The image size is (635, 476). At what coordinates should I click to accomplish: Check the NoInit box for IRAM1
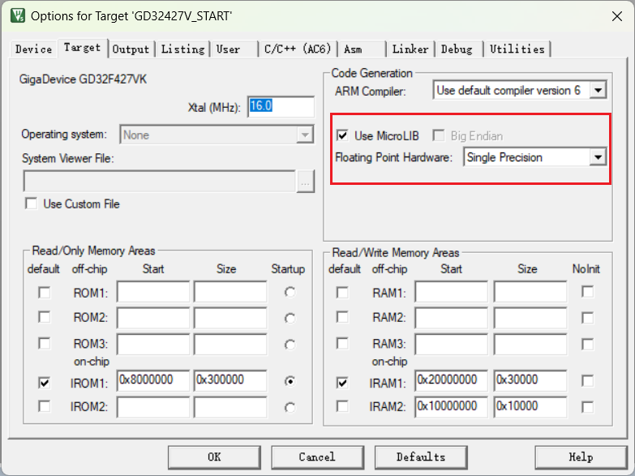click(x=587, y=381)
